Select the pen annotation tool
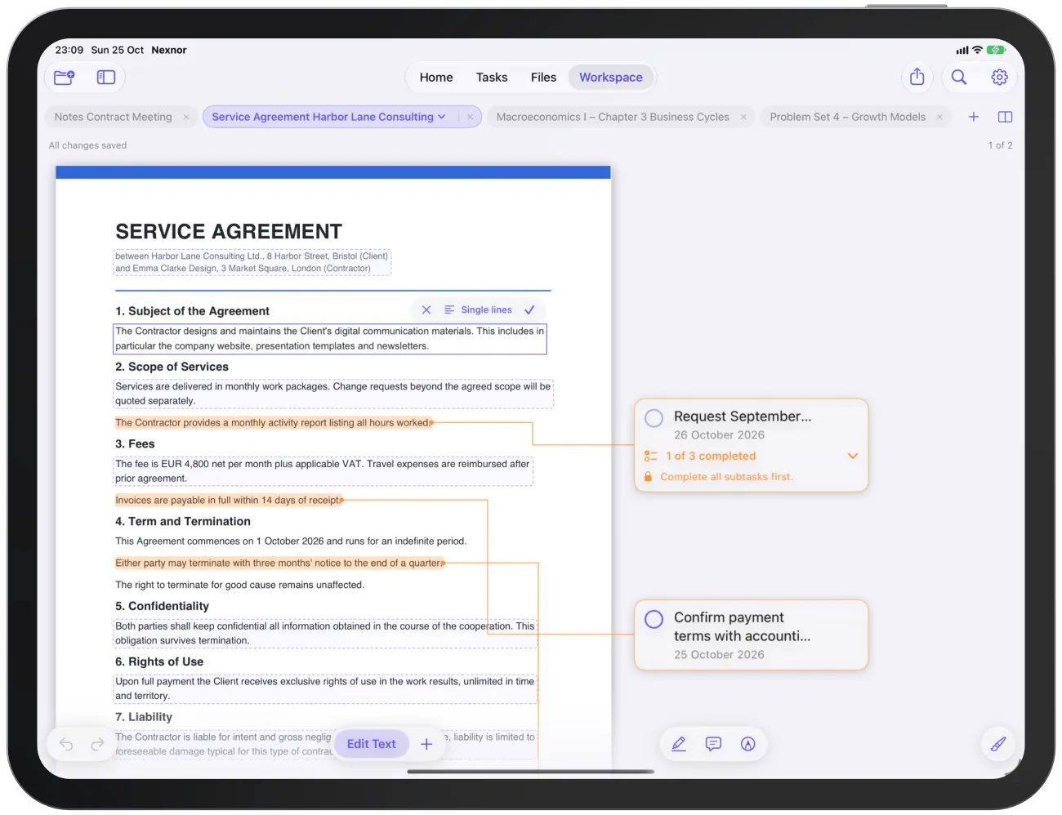 (x=679, y=744)
